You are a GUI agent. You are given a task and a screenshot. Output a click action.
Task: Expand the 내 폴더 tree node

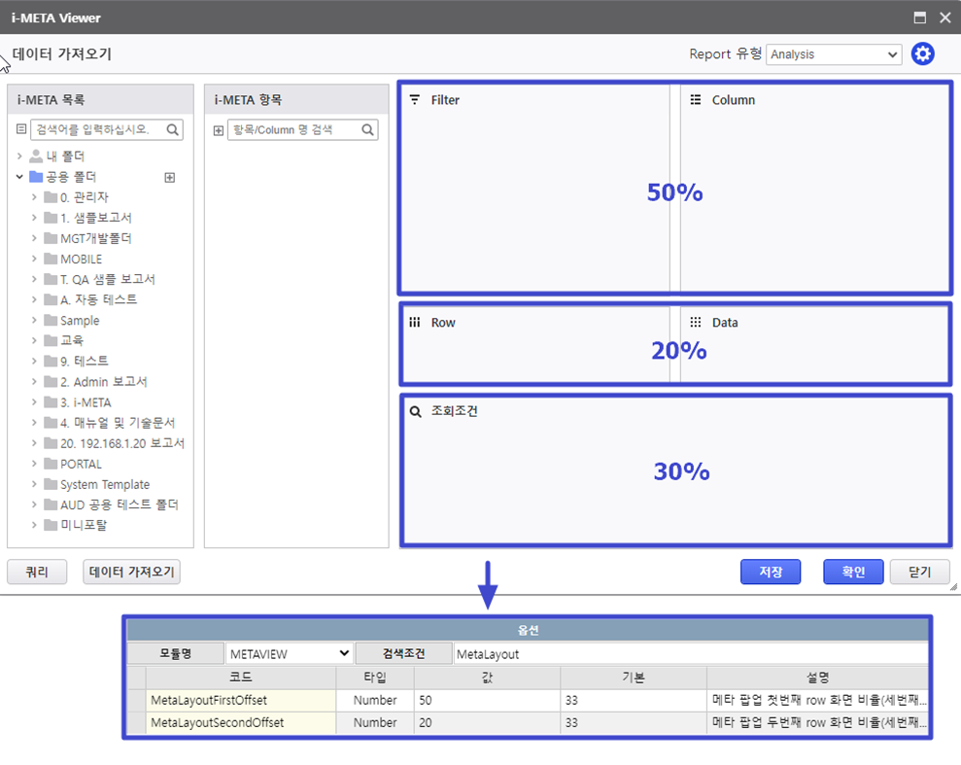tap(19, 156)
